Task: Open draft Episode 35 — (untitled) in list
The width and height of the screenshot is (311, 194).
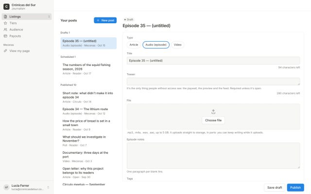Action: 88,43
